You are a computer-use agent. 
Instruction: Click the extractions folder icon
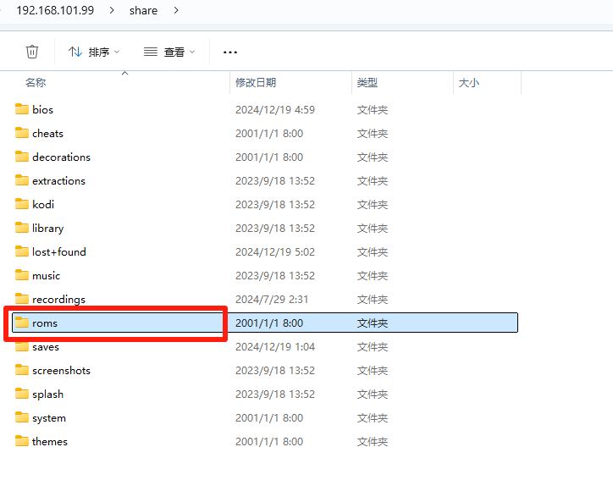coord(22,180)
